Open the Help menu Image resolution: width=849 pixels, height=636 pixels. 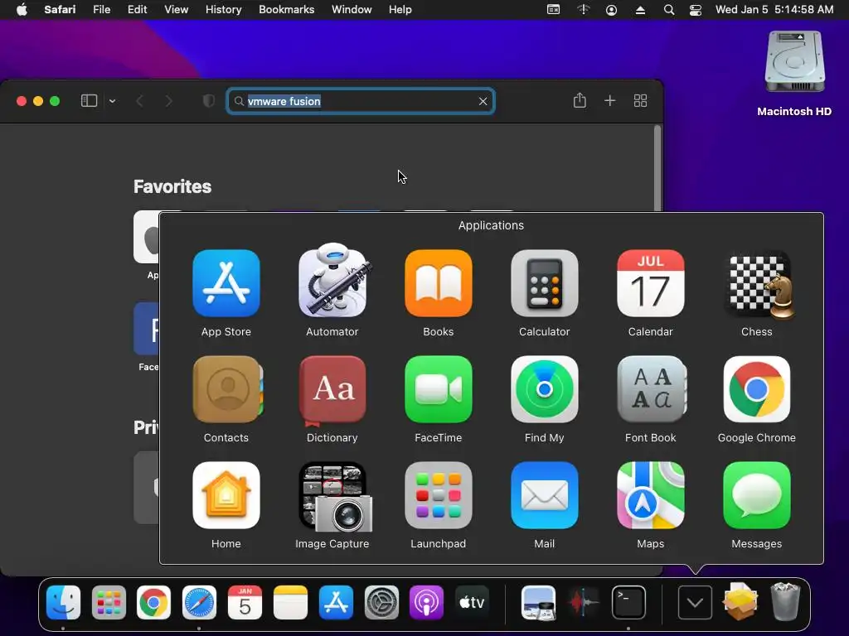coord(400,10)
